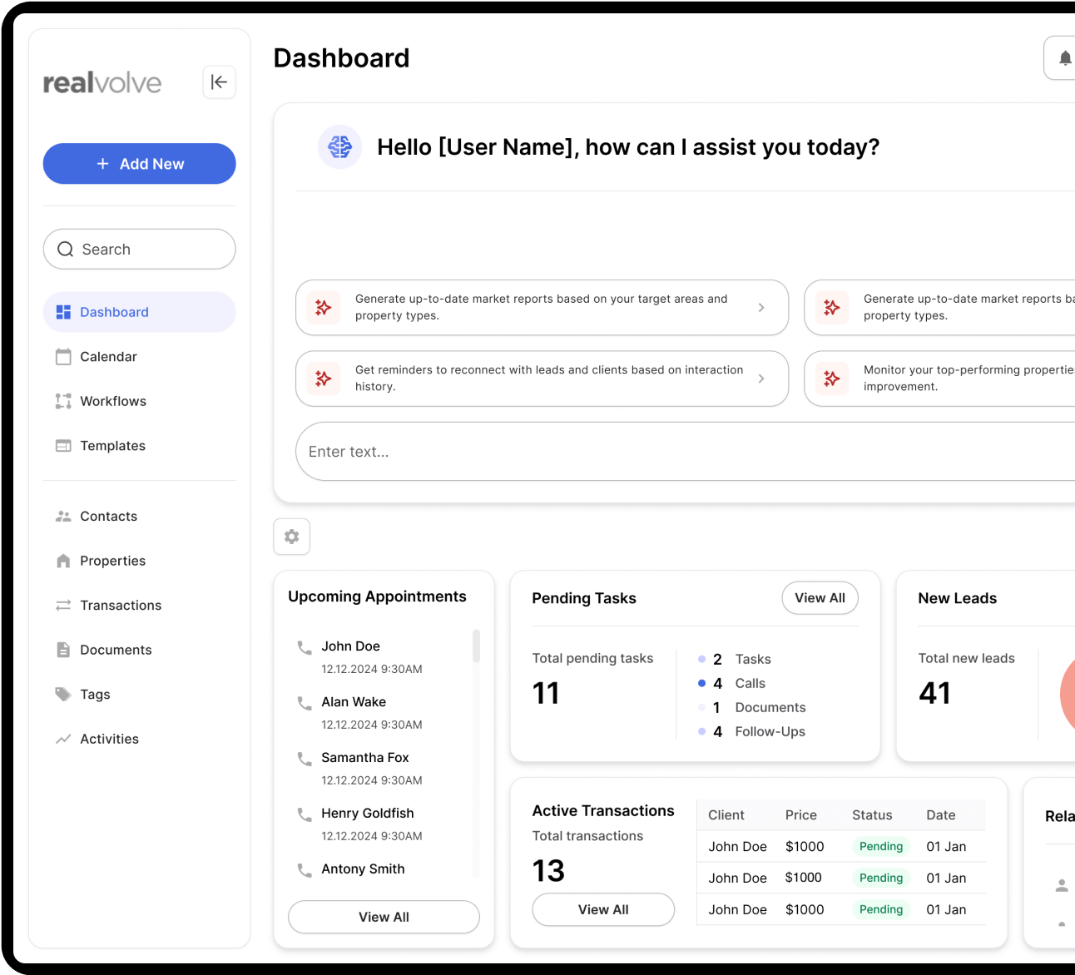Click the Dashboard grid icon in sidebar
Screen dimensions: 1075x975
coord(63,312)
